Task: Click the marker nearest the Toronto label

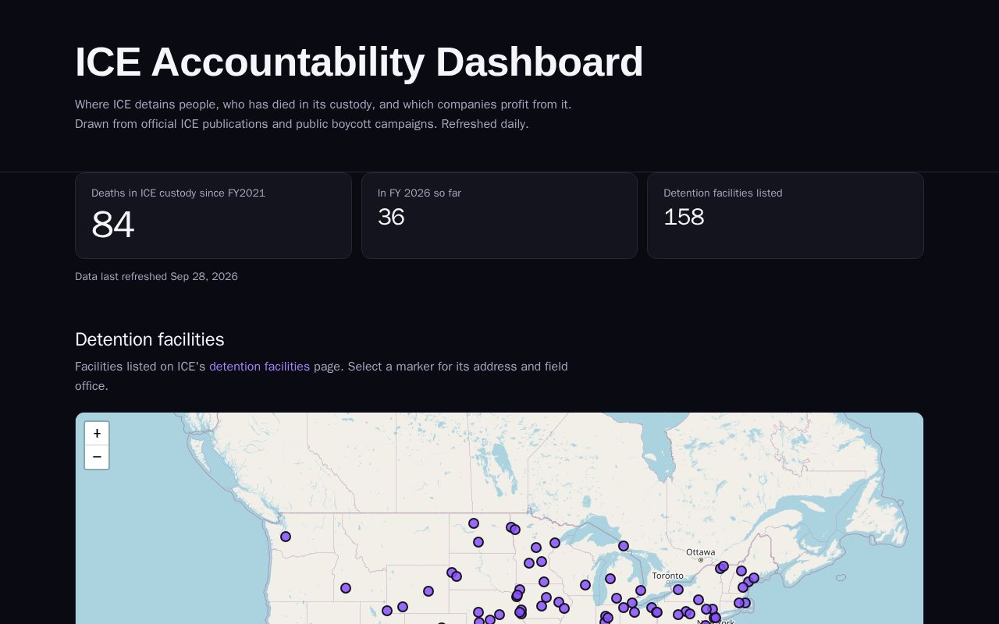Action: (x=678, y=590)
